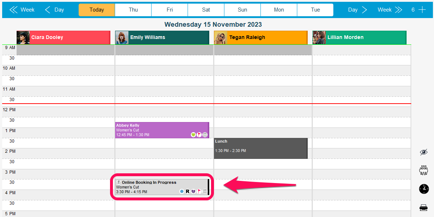Click the 1 PM time label
Screen dimensions: 434x217
coord(10,130)
